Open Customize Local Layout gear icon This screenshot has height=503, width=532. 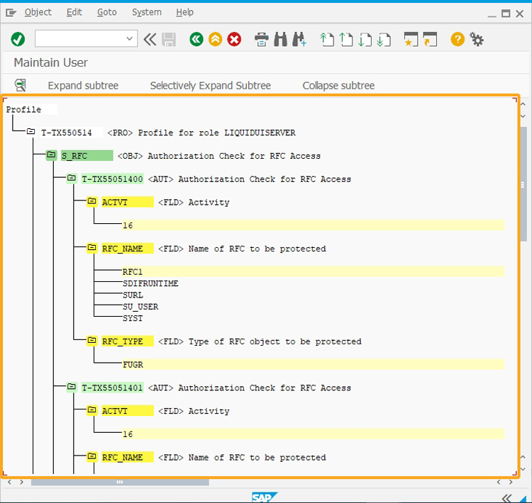(477, 39)
